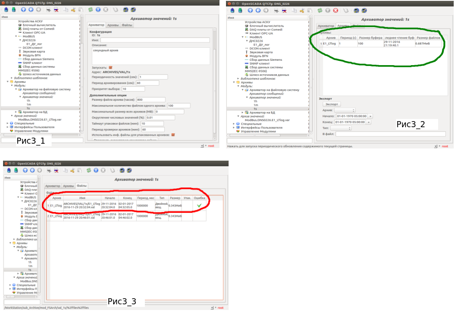The width and height of the screenshot is (455, 323).
Task: Click Load icon in Рис3_1 window toolbar
Action: pos(6,9)
